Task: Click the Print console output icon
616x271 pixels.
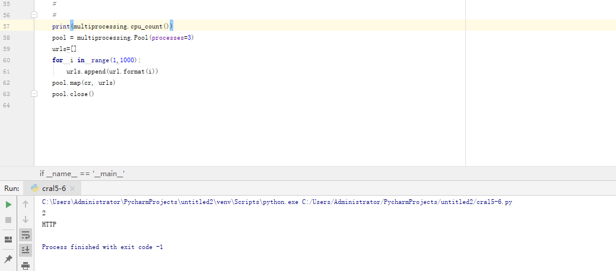Action: (x=26, y=266)
